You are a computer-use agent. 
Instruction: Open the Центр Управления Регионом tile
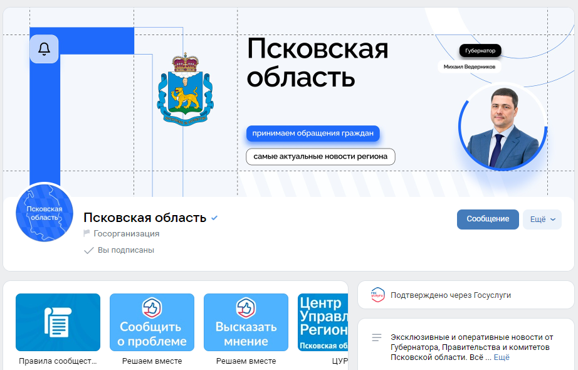tap(323, 322)
